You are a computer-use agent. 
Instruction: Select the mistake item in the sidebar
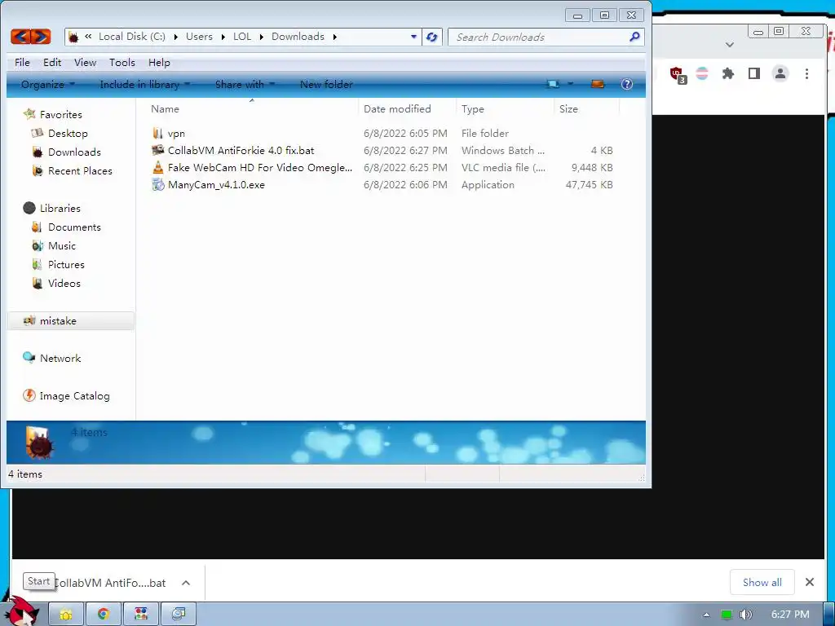click(70, 320)
